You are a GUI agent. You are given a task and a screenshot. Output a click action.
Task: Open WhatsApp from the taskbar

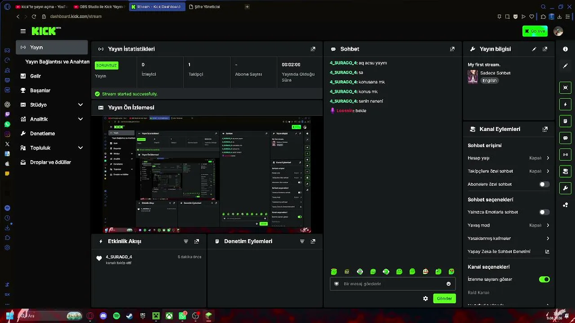coord(182,316)
